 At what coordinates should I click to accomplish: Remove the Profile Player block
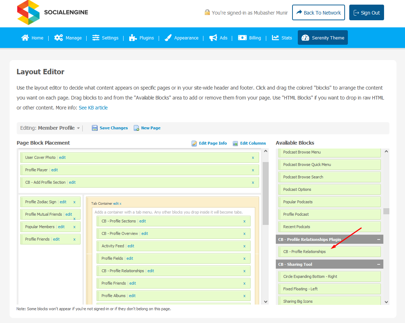point(253,170)
